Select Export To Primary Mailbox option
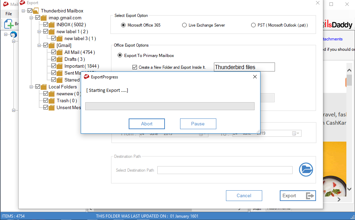The image size is (355, 220). tap(120, 55)
